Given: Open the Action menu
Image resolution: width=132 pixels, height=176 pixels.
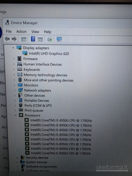Looking at the screenshot, I should point(22,32).
